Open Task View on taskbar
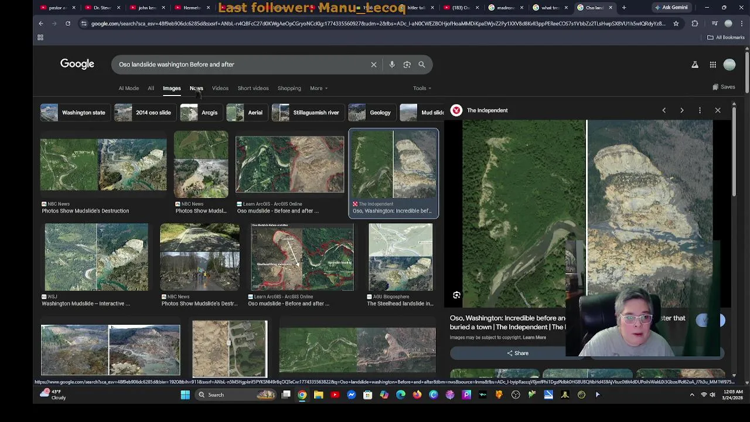This screenshot has width=750, height=422. point(286,395)
